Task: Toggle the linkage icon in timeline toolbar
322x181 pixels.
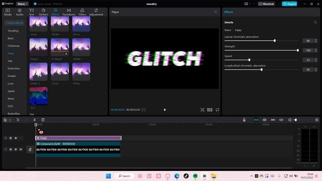Action: pyautogui.click(x=273, y=120)
